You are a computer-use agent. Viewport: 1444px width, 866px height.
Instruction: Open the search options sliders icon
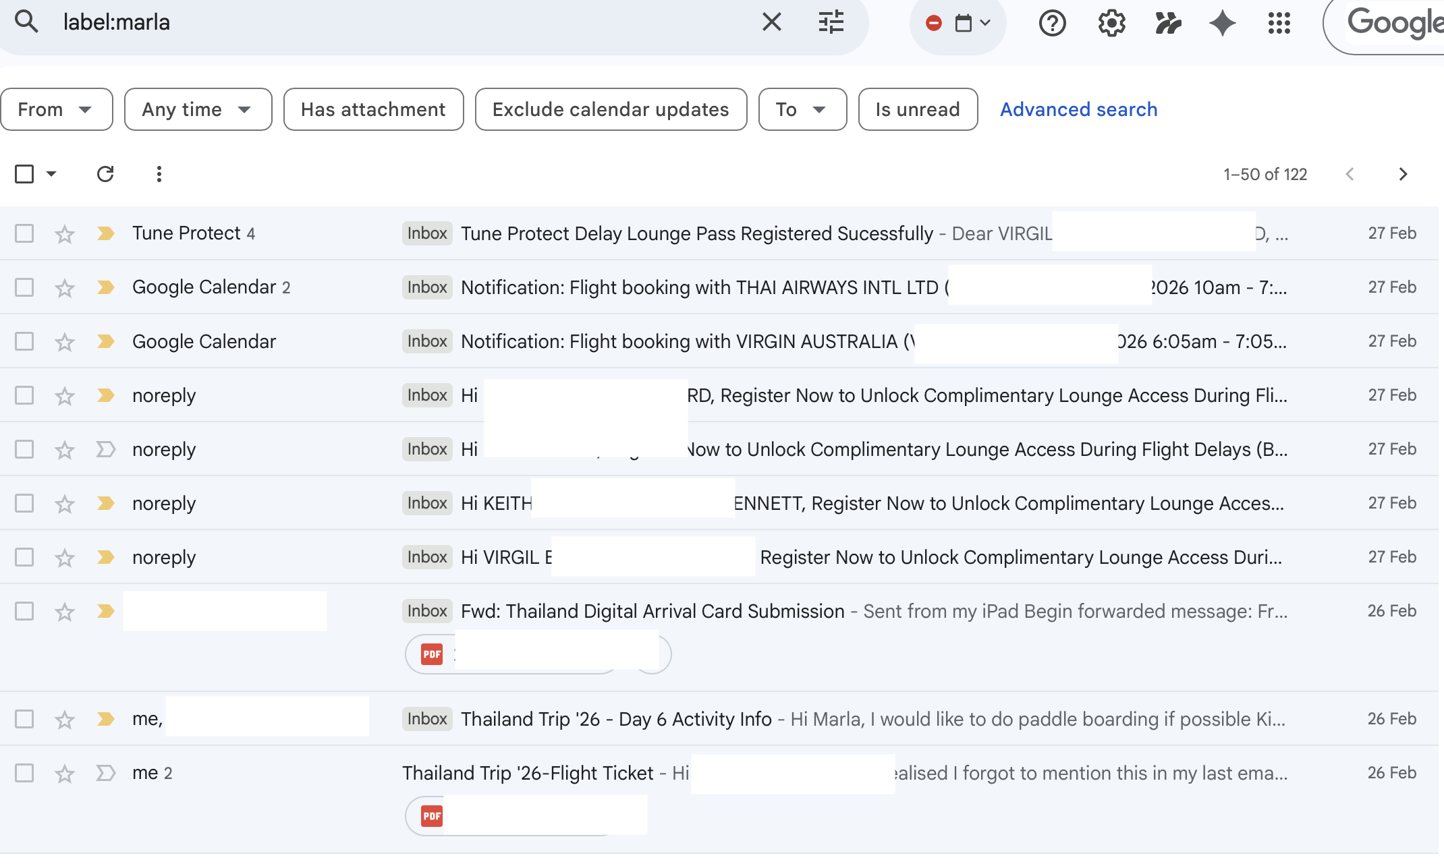[x=831, y=22]
